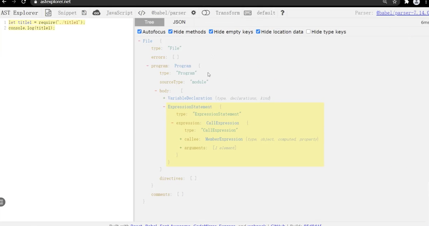
Task: Collapse the ExpressionStatement node
Action: pos(164,107)
